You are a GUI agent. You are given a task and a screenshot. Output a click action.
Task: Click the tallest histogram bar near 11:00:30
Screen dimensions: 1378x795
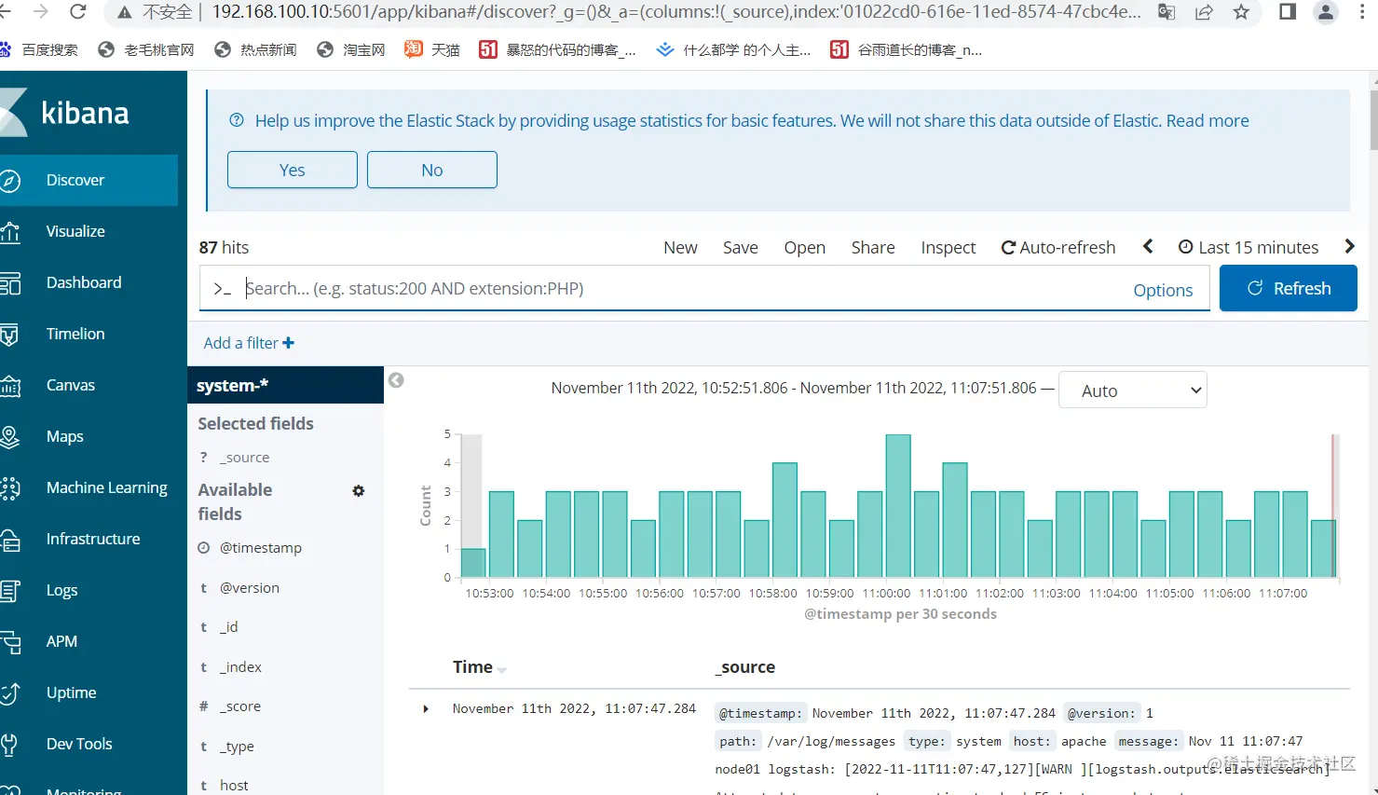[x=898, y=506]
